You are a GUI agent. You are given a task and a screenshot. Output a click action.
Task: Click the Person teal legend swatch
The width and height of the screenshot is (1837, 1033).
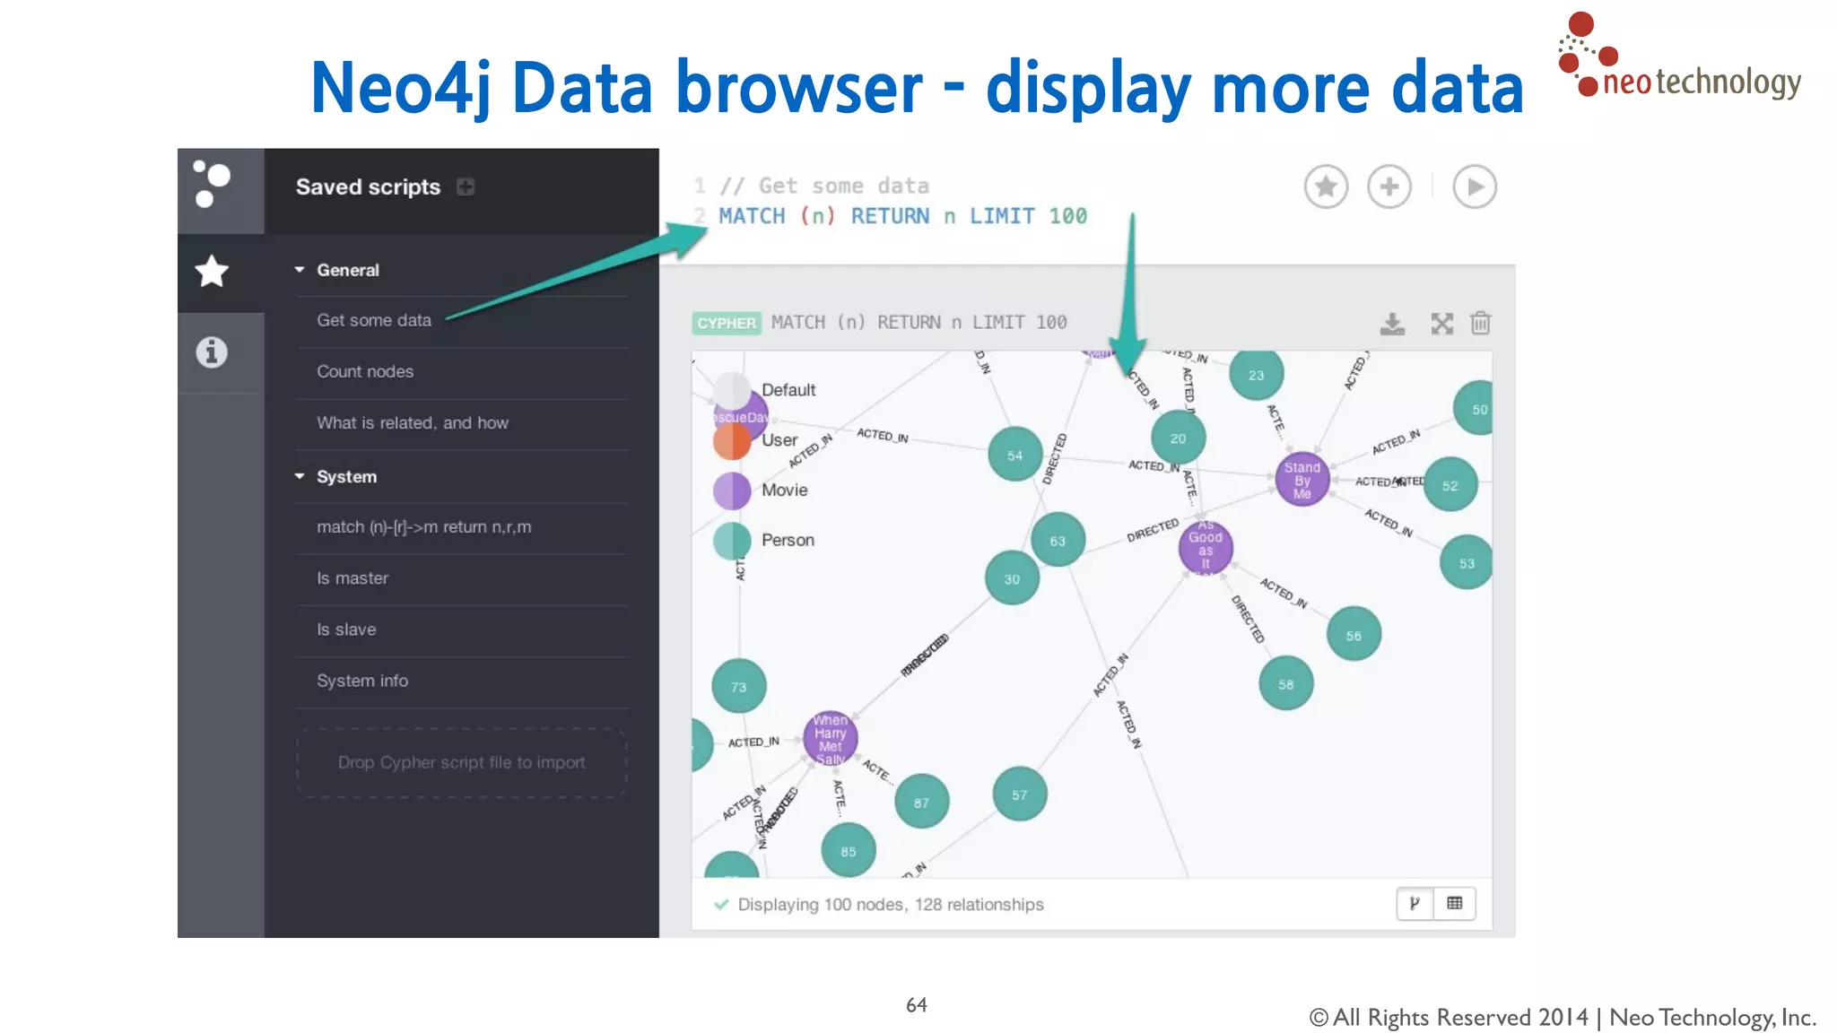[x=732, y=541]
